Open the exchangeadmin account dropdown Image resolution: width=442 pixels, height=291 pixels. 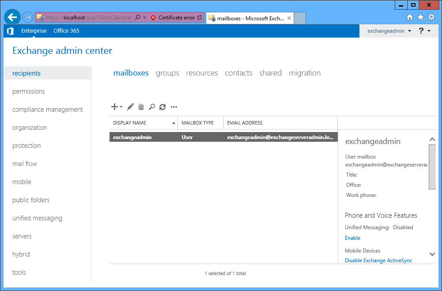389,31
